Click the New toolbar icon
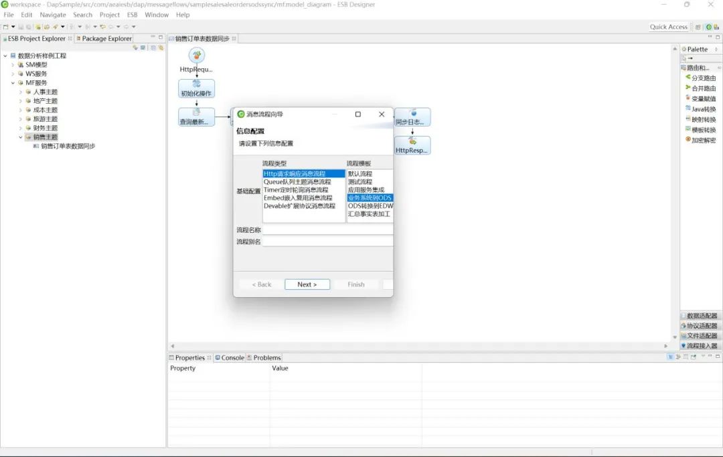 [x=6, y=27]
